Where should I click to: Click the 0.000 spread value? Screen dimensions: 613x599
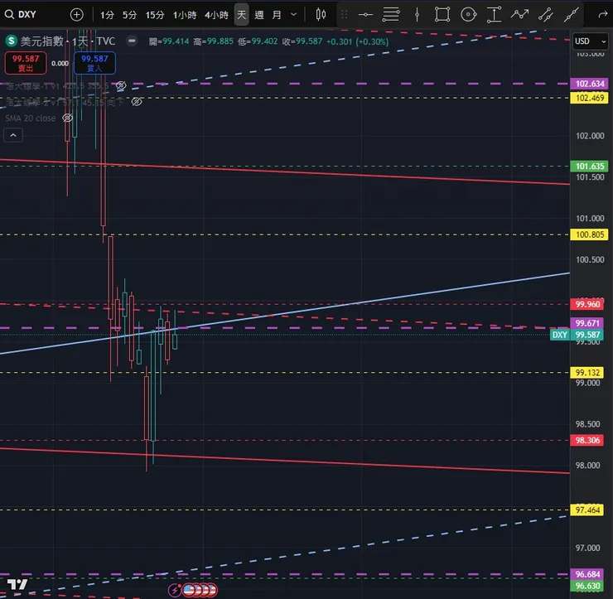click(60, 63)
